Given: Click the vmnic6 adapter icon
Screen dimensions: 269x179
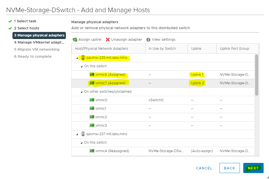Looking at the screenshot, I should (92, 75).
